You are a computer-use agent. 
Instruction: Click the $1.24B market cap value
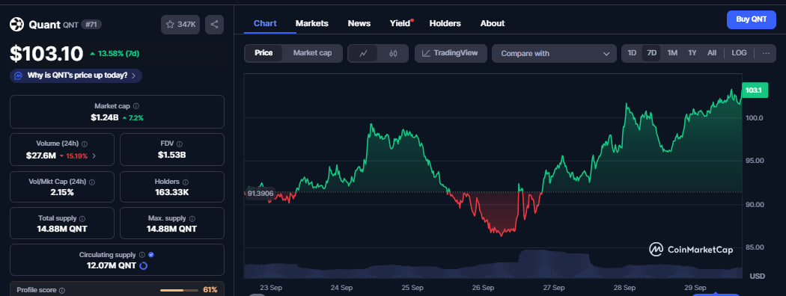105,117
